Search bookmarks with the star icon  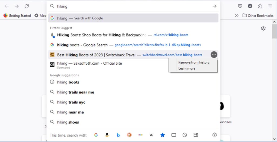point(163,135)
